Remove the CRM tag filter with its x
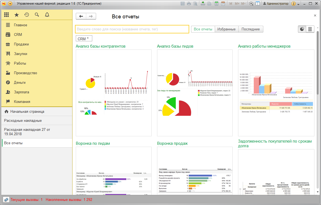321x205 pixels. [x=88, y=38]
